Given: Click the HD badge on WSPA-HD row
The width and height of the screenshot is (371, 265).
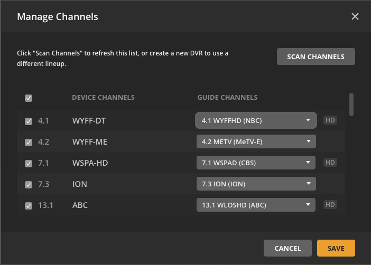Looking at the screenshot, I should tap(330, 163).
